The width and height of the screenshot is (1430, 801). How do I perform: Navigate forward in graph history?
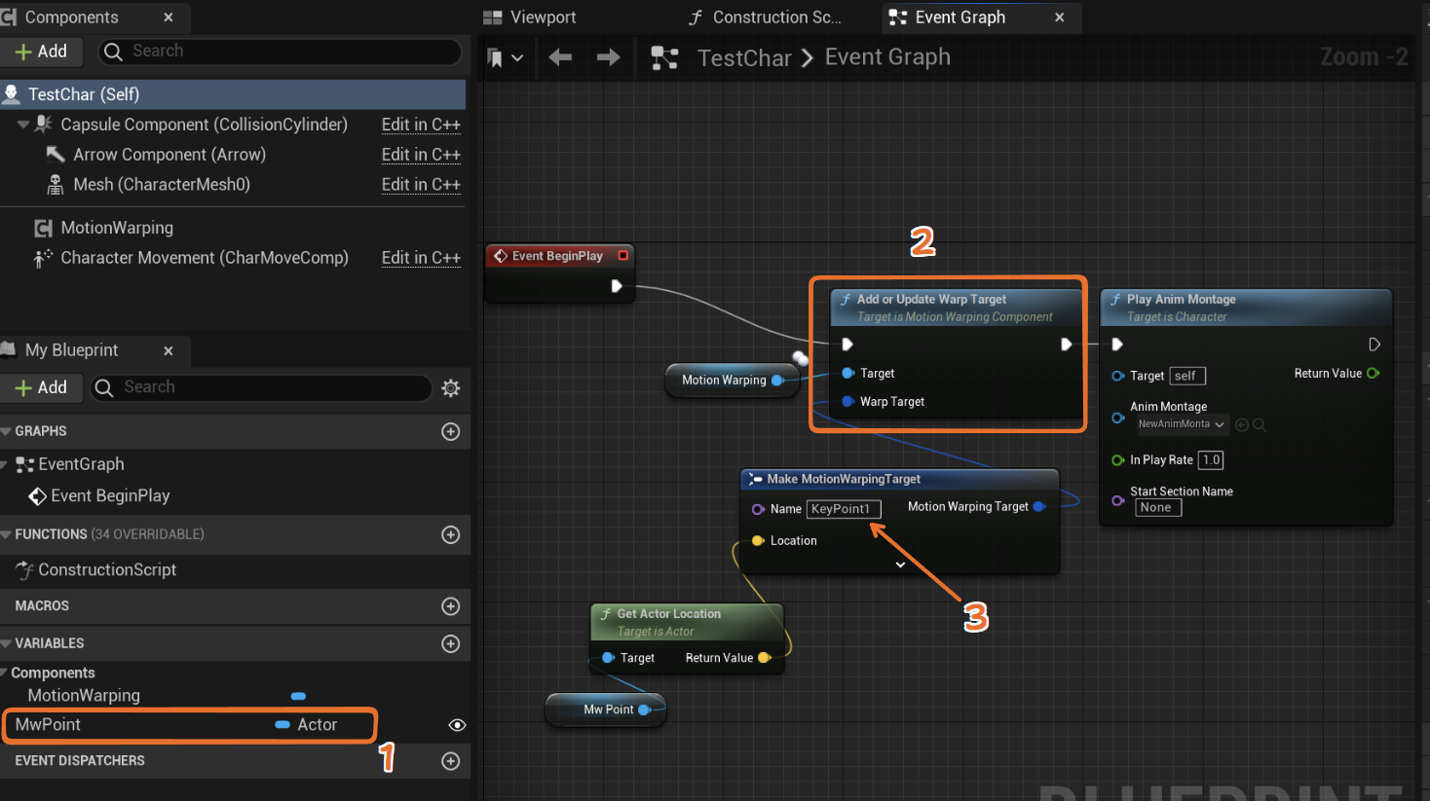609,57
